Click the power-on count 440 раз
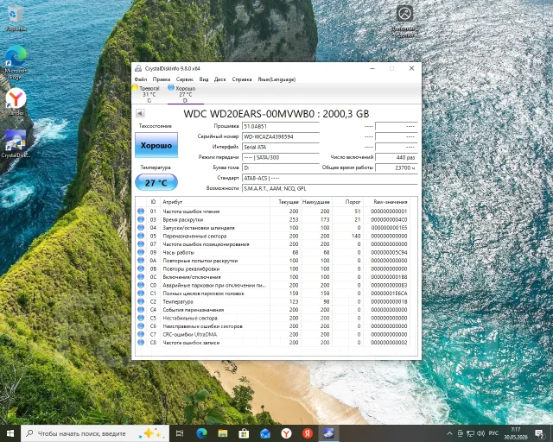This screenshot has width=553, height=442. point(396,158)
